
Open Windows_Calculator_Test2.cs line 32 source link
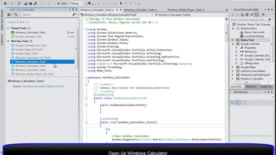(x=43, y=86)
